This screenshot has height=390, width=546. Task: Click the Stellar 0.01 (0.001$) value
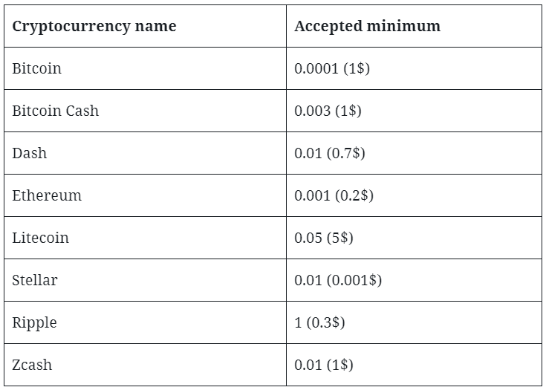coord(338,280)
